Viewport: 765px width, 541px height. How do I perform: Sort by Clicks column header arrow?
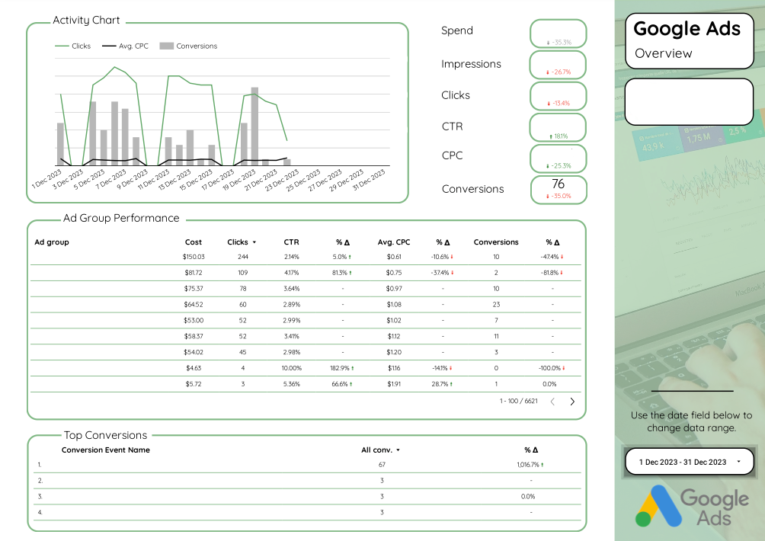click(x=254, y=242)
